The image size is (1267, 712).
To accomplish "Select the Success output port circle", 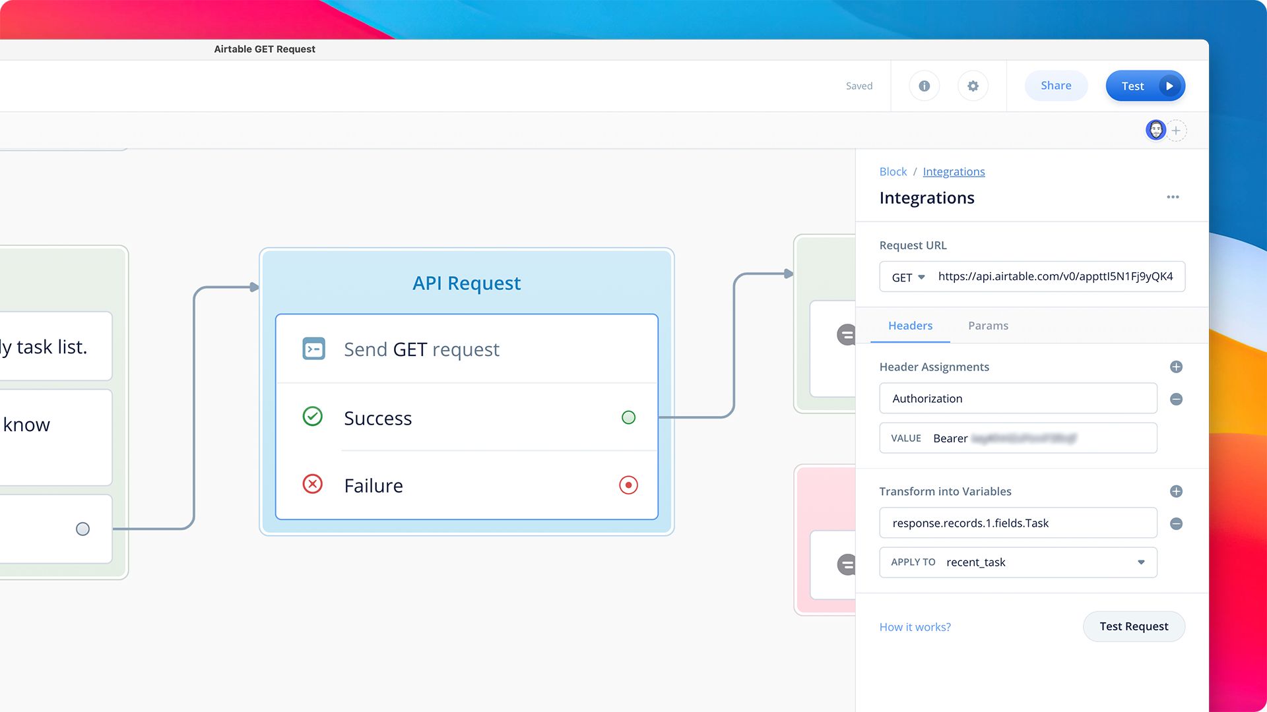I will pos(628,417).
